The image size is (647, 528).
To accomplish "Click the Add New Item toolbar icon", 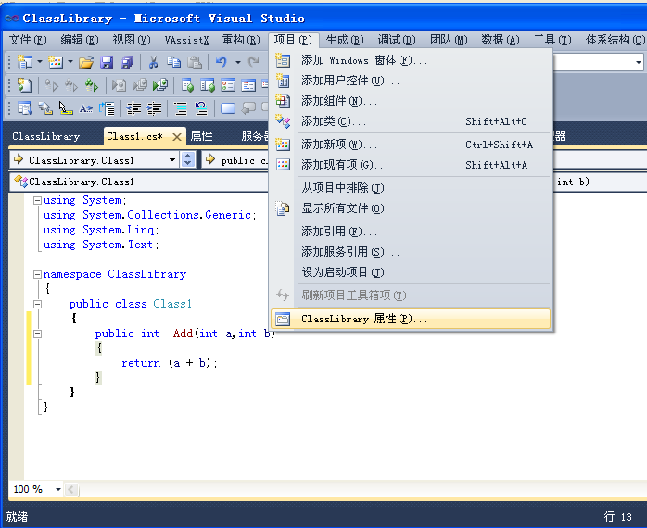I will coord(56,62).
